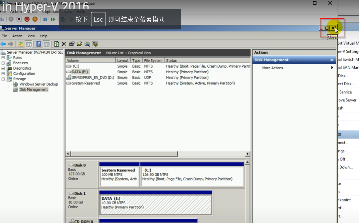Click the Server Manager title bar icon
The height and width of the screenshot is (223, 359).
pos(2,28)
